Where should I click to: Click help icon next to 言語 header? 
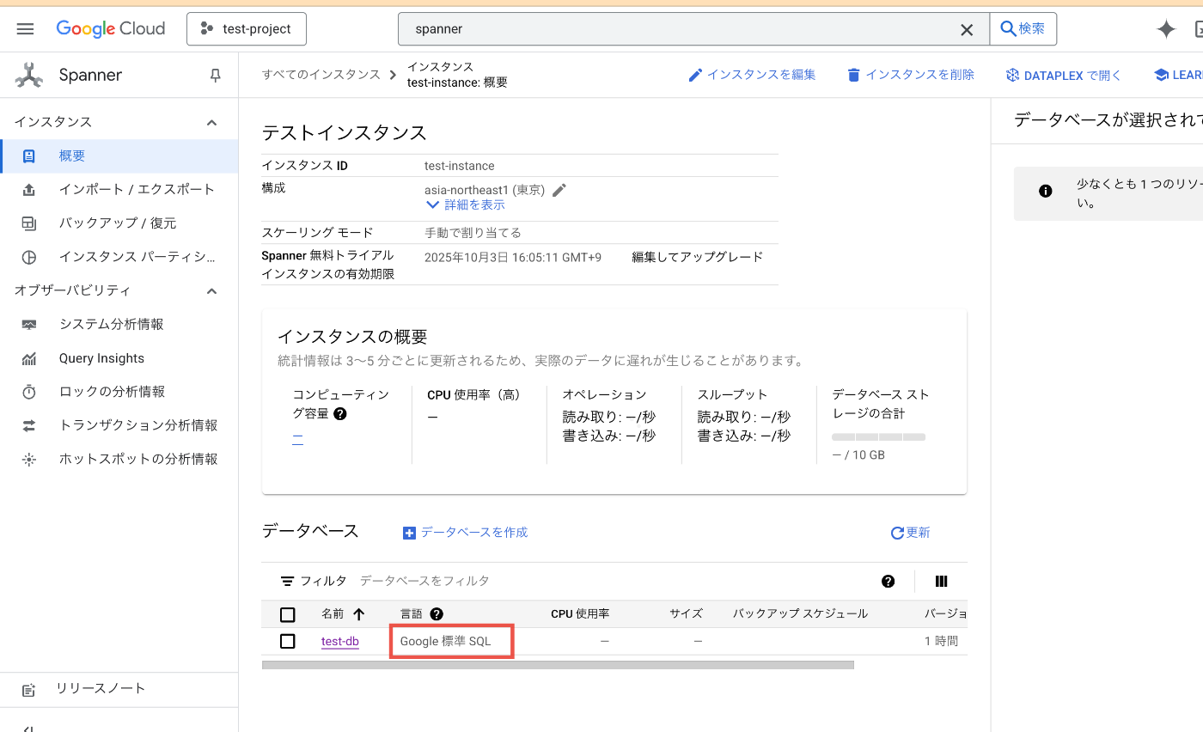tap(437, 614)
